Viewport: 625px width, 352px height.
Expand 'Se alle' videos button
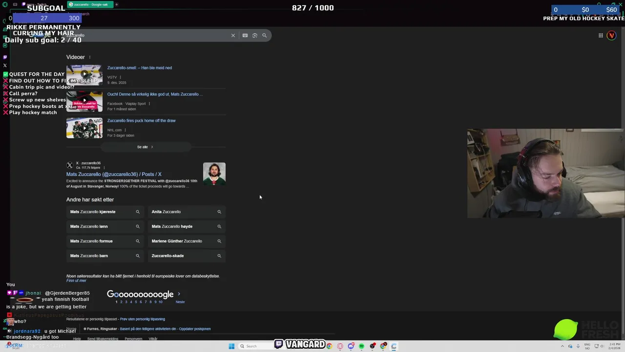(146, 147)
